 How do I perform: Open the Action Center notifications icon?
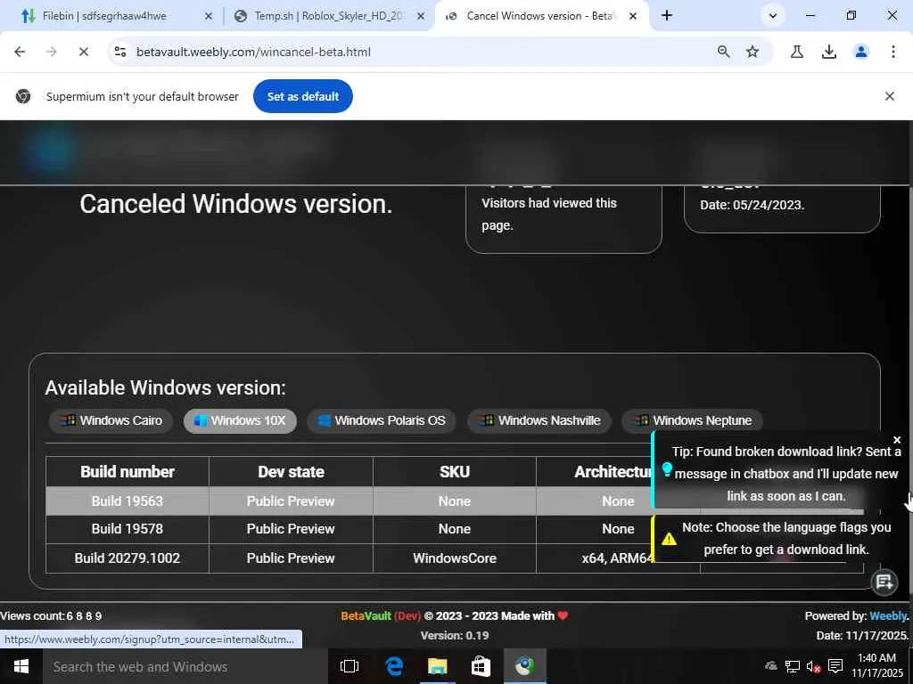tap(835, 666)
